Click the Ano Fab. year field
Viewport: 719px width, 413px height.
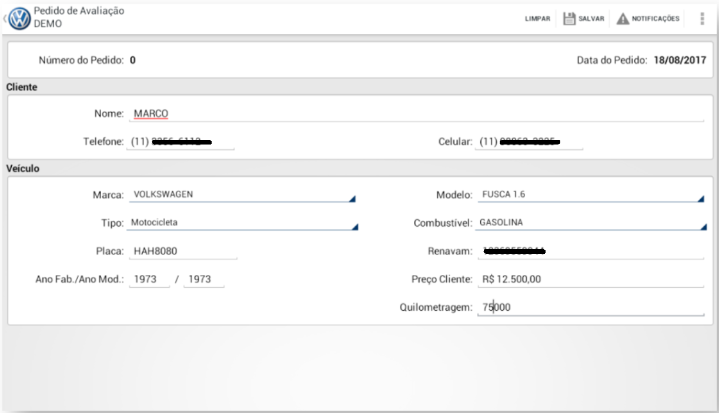click(149, 280)
